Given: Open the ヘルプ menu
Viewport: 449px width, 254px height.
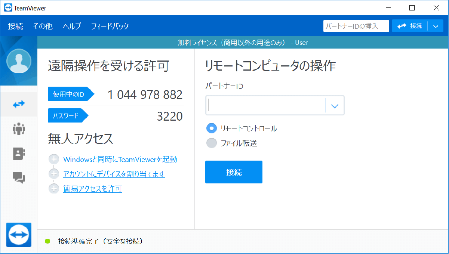Looking at the screenshot, I should pos(72,26).
